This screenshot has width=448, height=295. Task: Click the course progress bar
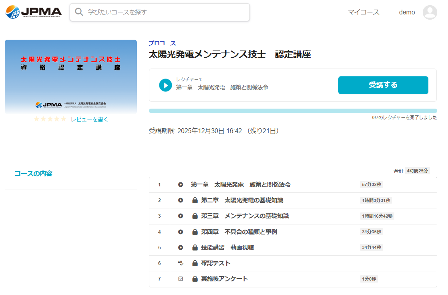coord(293,111)
